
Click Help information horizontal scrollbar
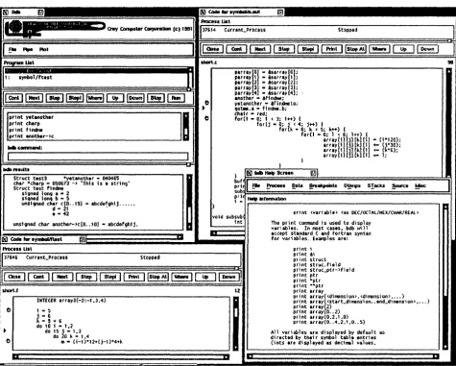click(x=343, y=356)
